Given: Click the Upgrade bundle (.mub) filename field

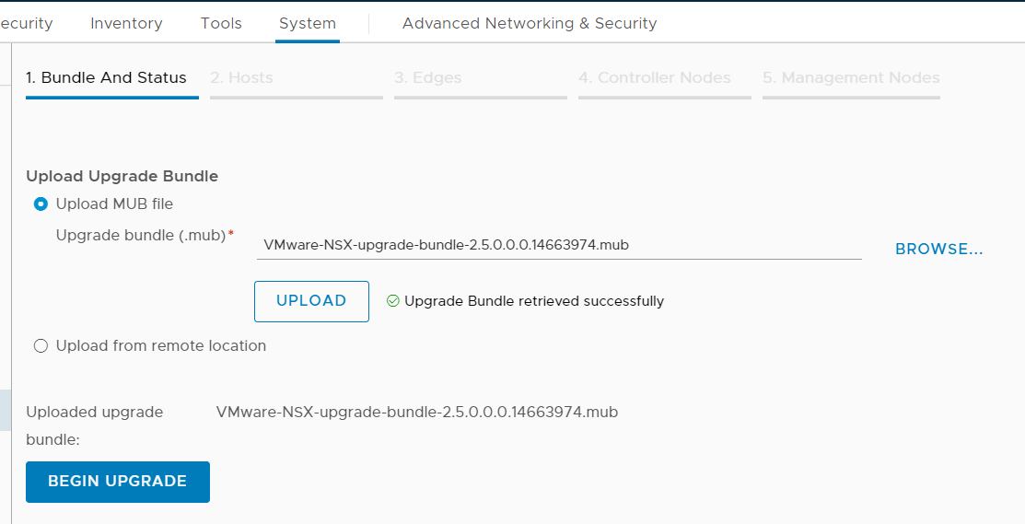Looking at the screenshot, I should coord(558,245).
